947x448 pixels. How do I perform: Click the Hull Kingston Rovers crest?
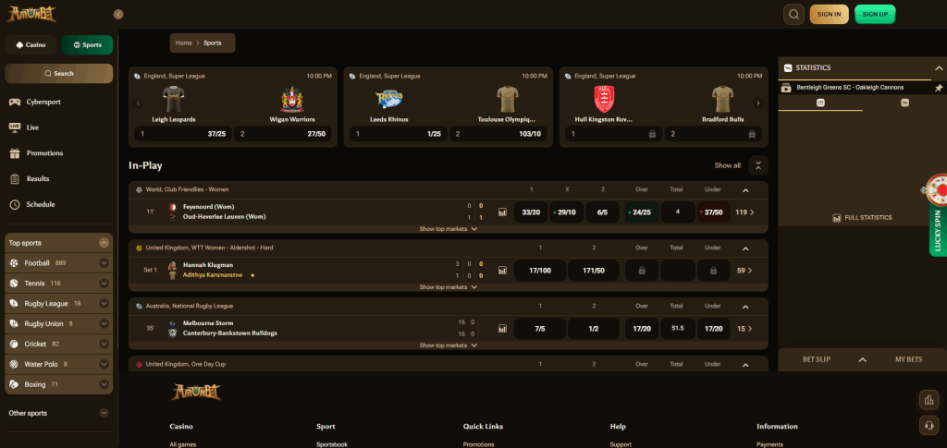point(604,99)
